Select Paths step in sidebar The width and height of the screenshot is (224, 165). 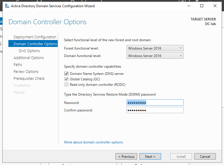pos(18,65)
